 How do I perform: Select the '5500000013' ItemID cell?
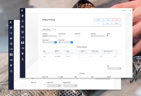pos(60,57)
